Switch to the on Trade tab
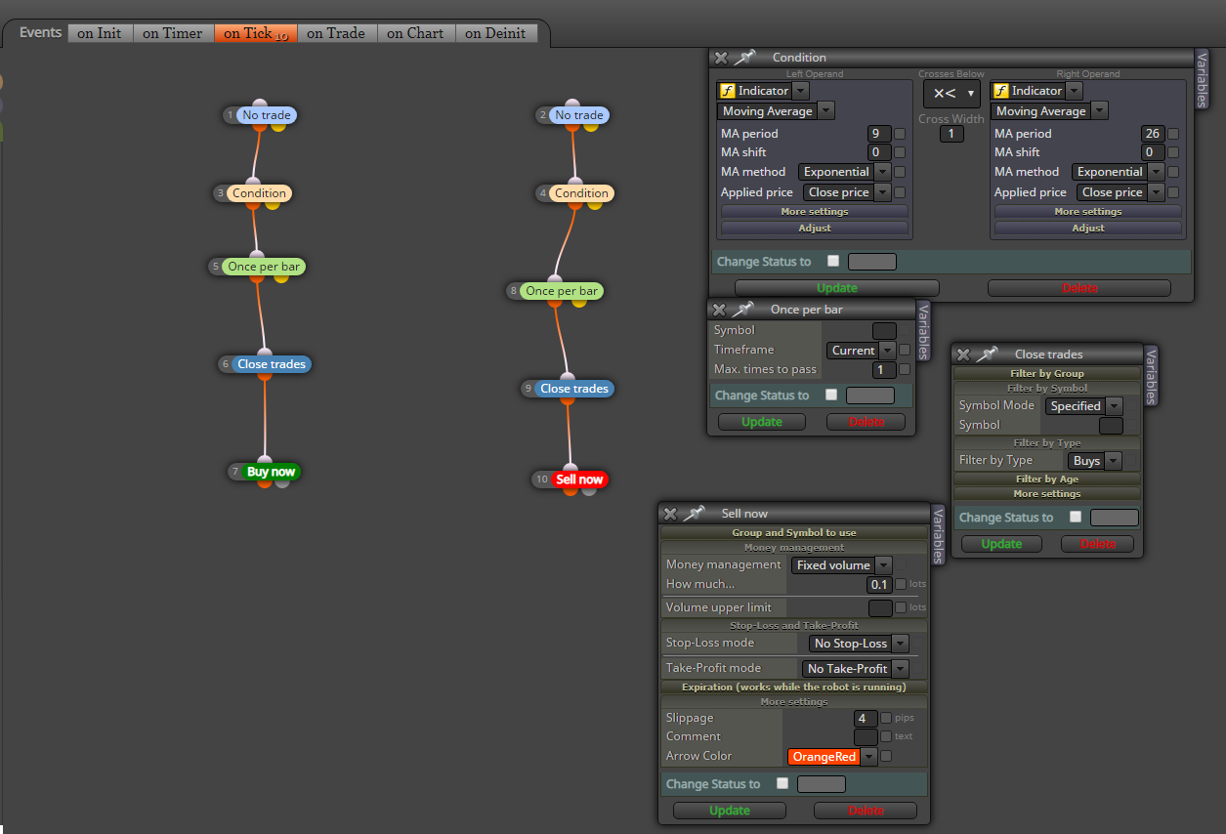The width and height of the screenshot is (1226, 834). 335,33
